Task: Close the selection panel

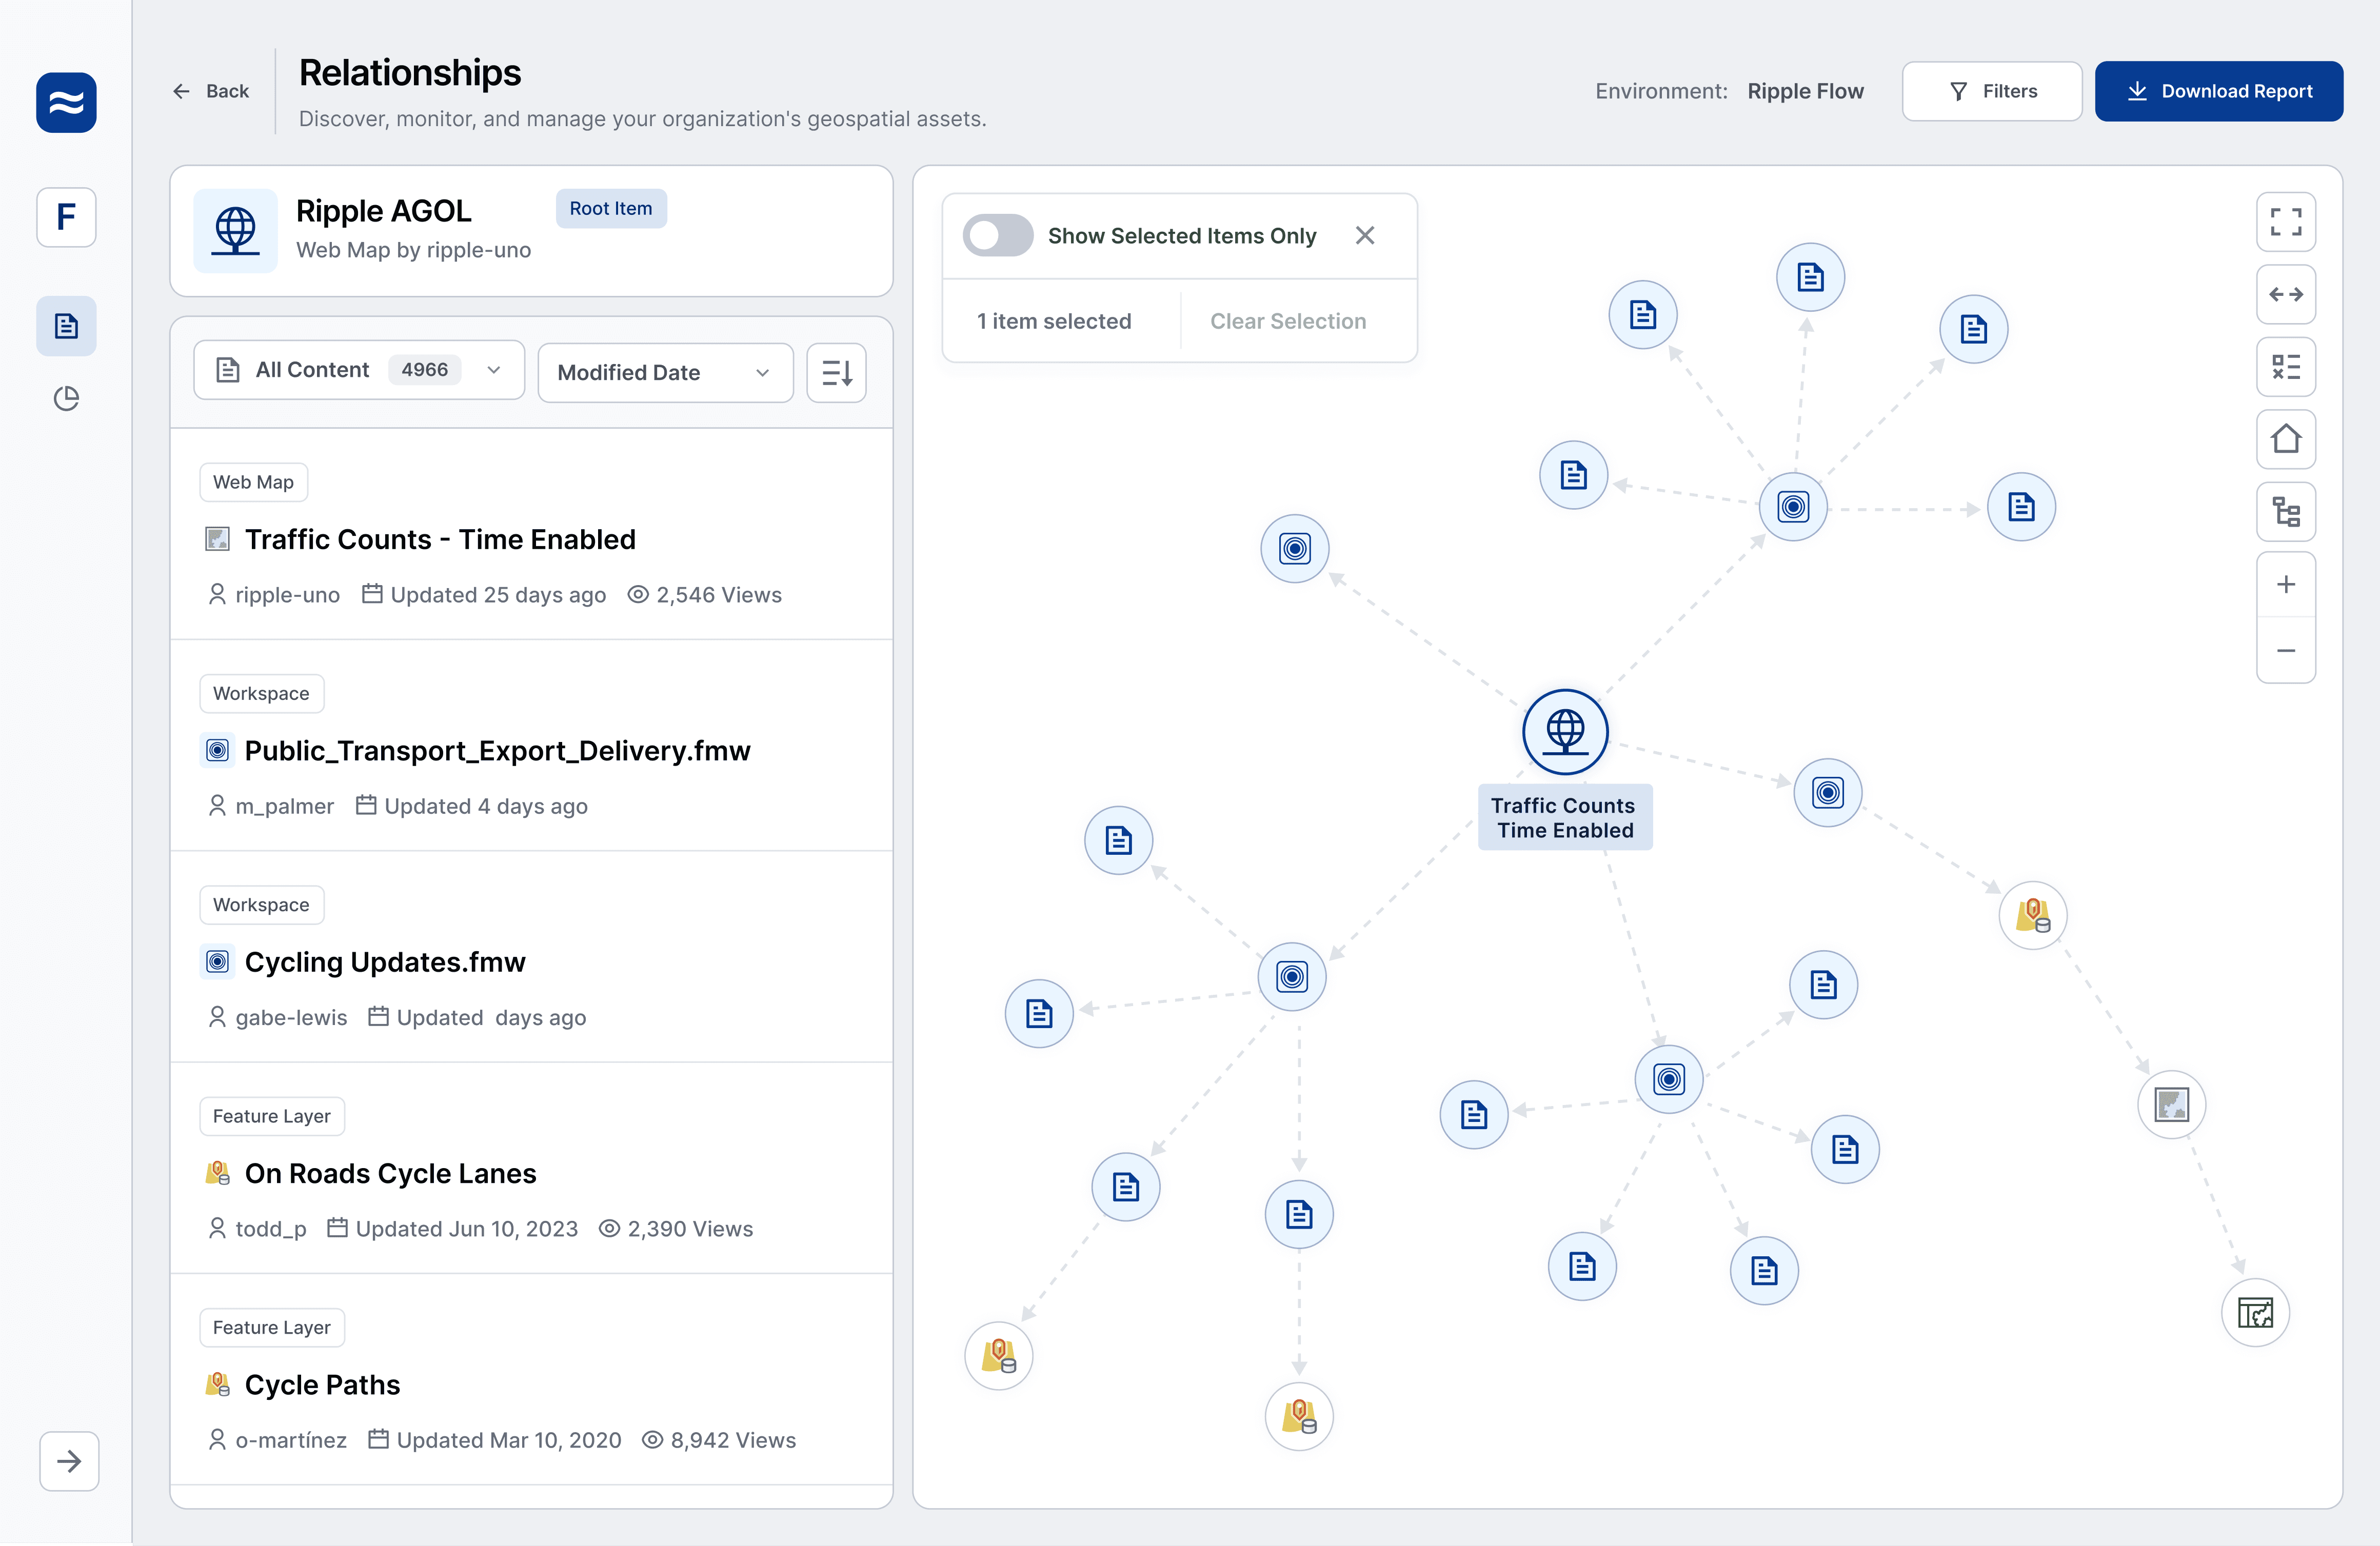Action: click(x=1365, y=235)
